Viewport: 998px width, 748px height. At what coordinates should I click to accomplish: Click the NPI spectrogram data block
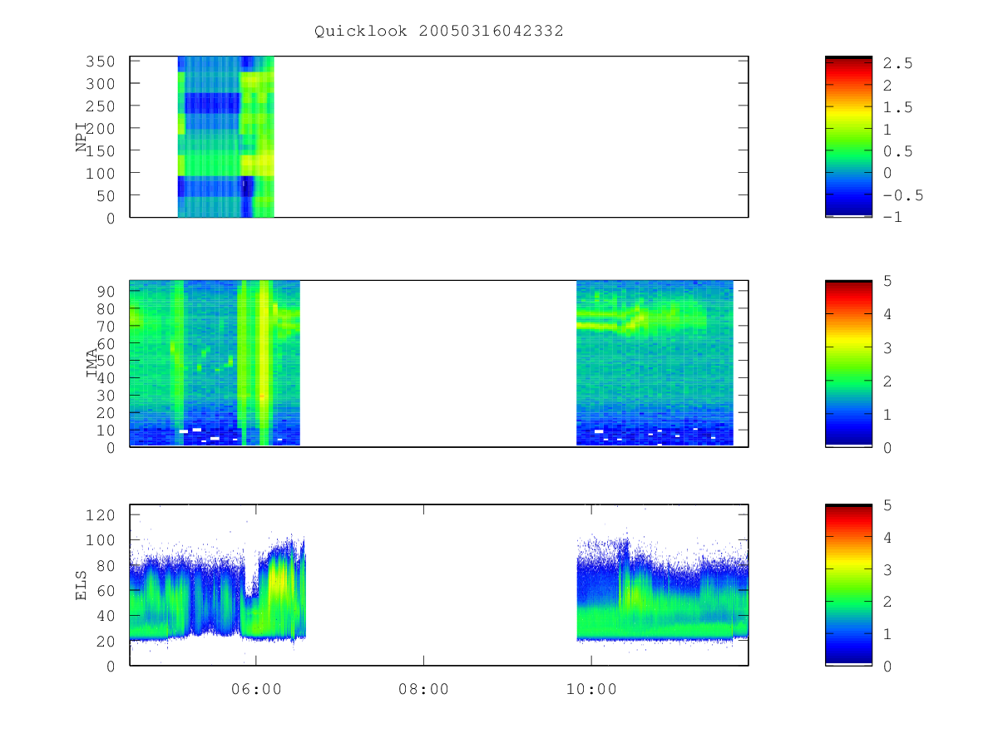coord(225,136)
